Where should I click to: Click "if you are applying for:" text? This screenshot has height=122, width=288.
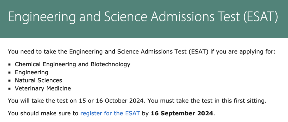243,51
